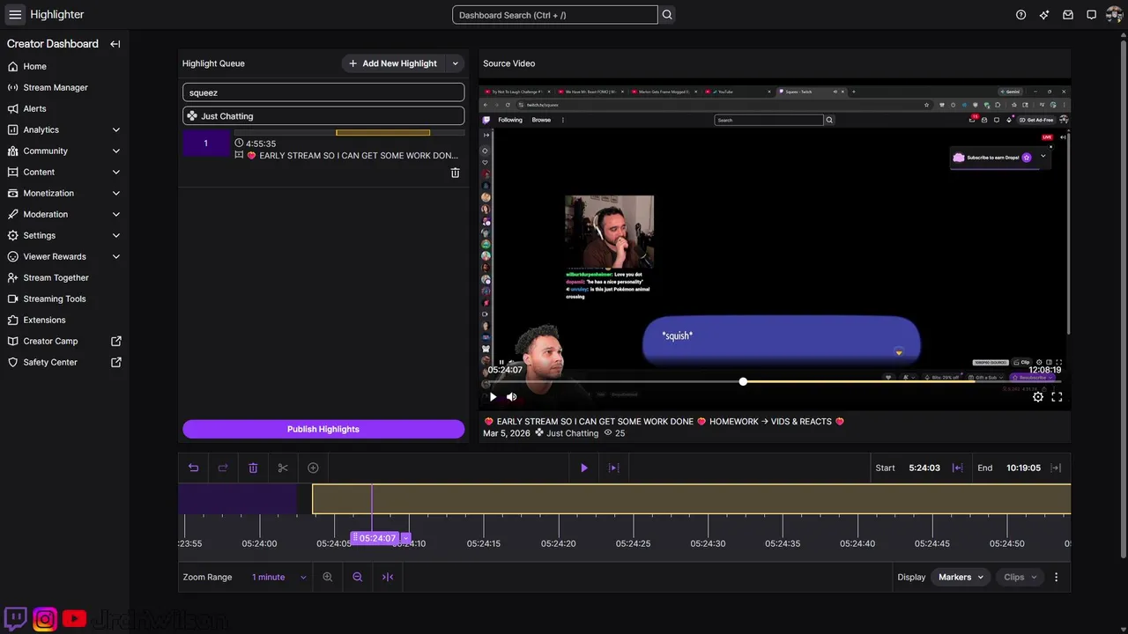Expand the Monetization section
1128x634 pixels.
click(116, 193)
